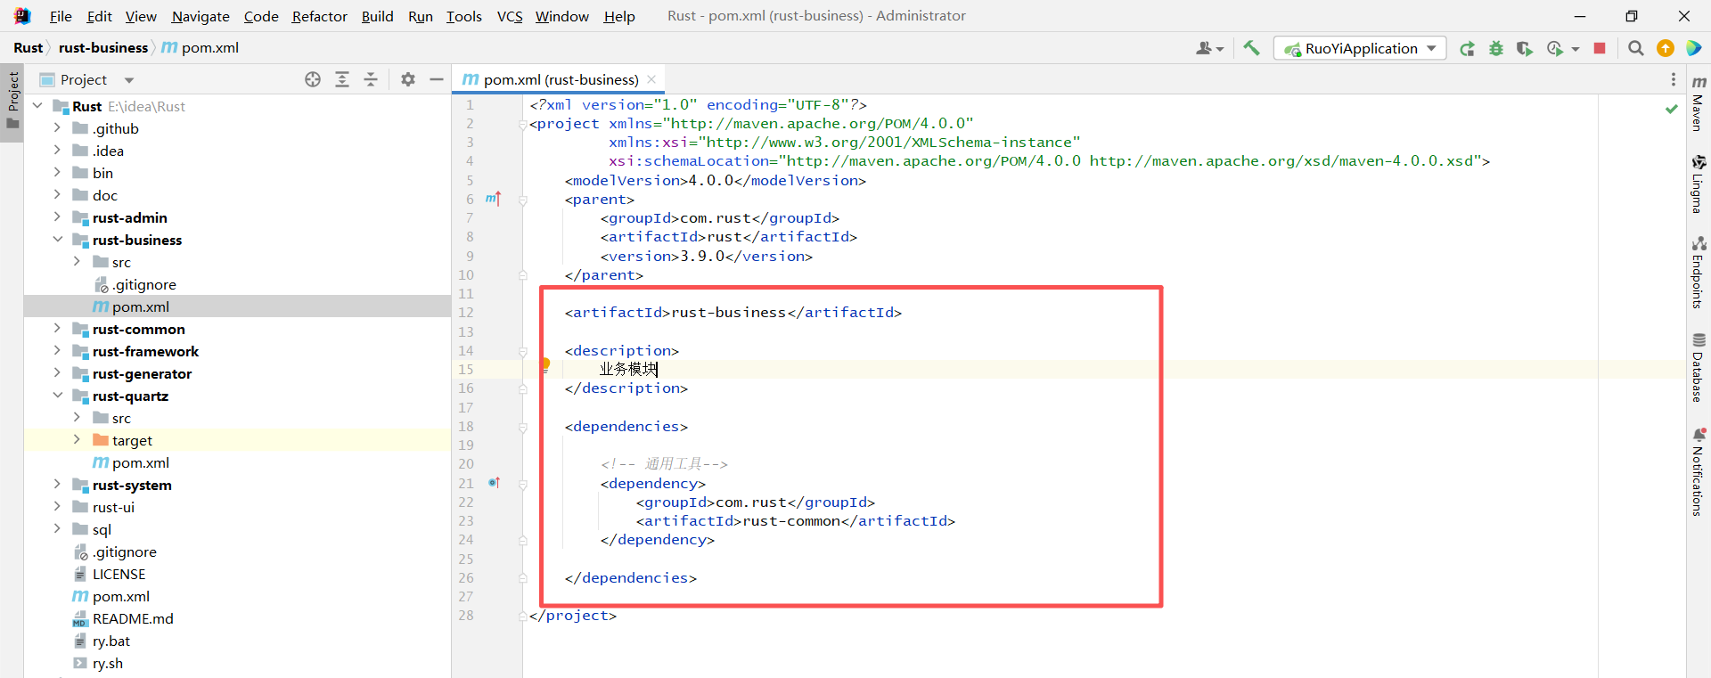1711x678 pixels.
Task: Collapse the rust-quartz module folder
Action: [x=57, y=396]
